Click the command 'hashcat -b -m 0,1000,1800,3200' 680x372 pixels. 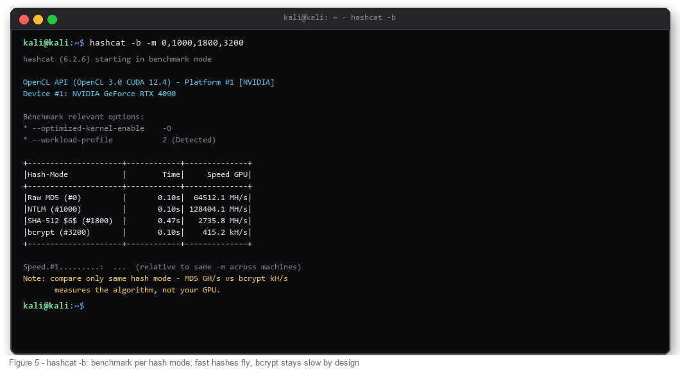167,42
